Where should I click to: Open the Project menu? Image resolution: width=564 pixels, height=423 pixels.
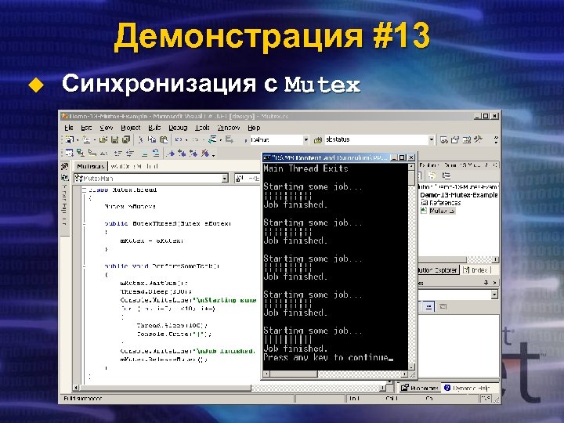(x=131, y=128)
